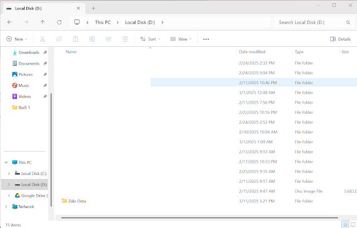Click the Back navigation arrow
Screen dimensions: 357x228
[10, 22]
